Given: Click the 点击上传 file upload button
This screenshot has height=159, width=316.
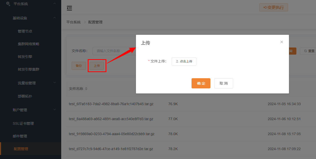Looking at the screenshot, I should pos(184,61).
